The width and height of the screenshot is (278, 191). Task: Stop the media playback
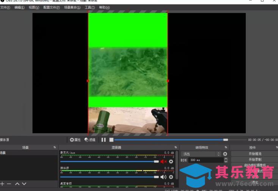coord(111,140)
